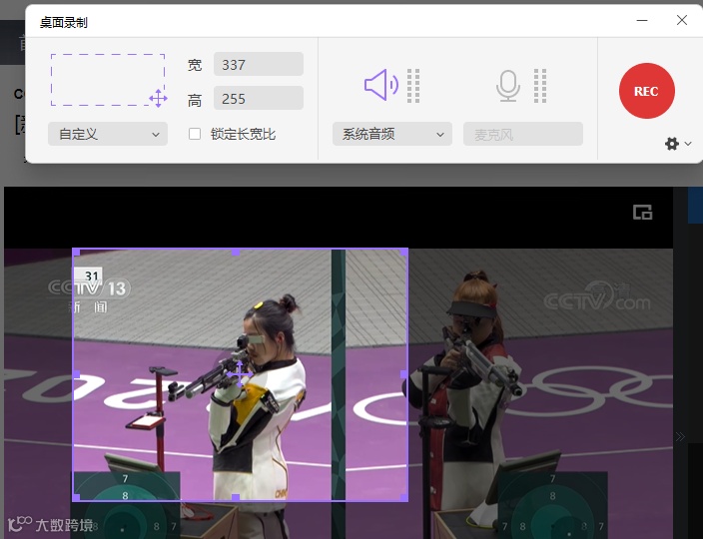Click the left-middle selection handle

click(76, 374)
